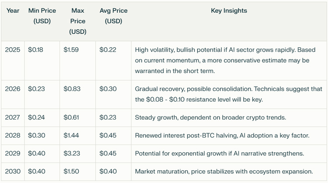
Task: Select the 2030 year cell
Action: 12,171
